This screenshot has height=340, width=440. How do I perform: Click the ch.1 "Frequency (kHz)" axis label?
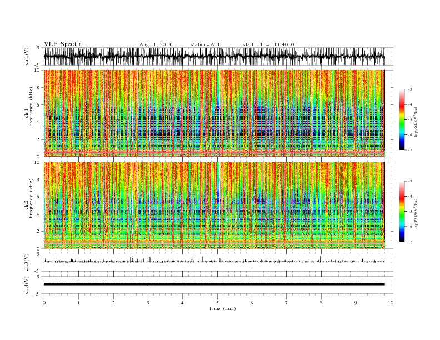tap(31, 107)
